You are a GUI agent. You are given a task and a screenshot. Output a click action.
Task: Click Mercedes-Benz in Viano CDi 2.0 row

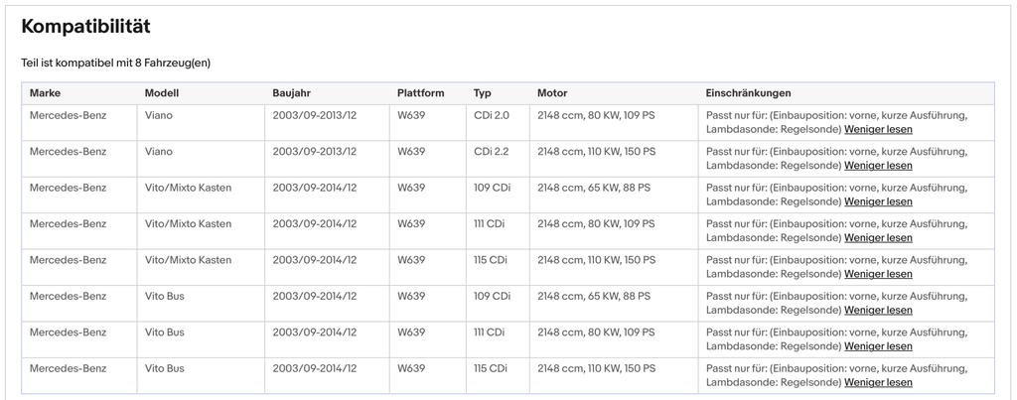(x=69, y=115)
